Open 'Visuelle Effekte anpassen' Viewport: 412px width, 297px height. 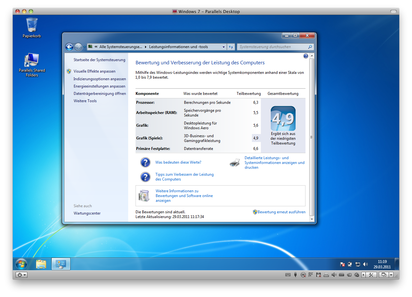point(94,71)
